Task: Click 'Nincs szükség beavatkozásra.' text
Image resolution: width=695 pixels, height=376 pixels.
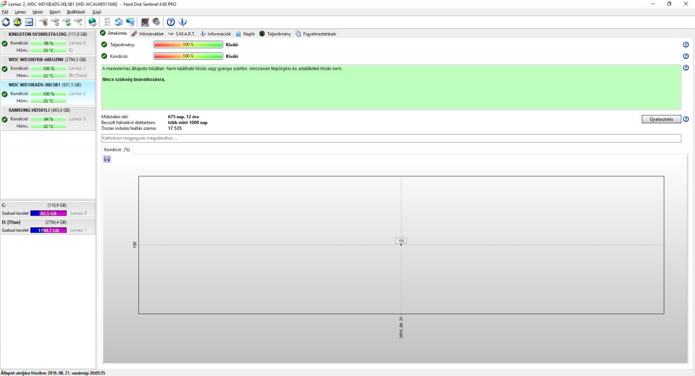Action: (x=134, y=79)
